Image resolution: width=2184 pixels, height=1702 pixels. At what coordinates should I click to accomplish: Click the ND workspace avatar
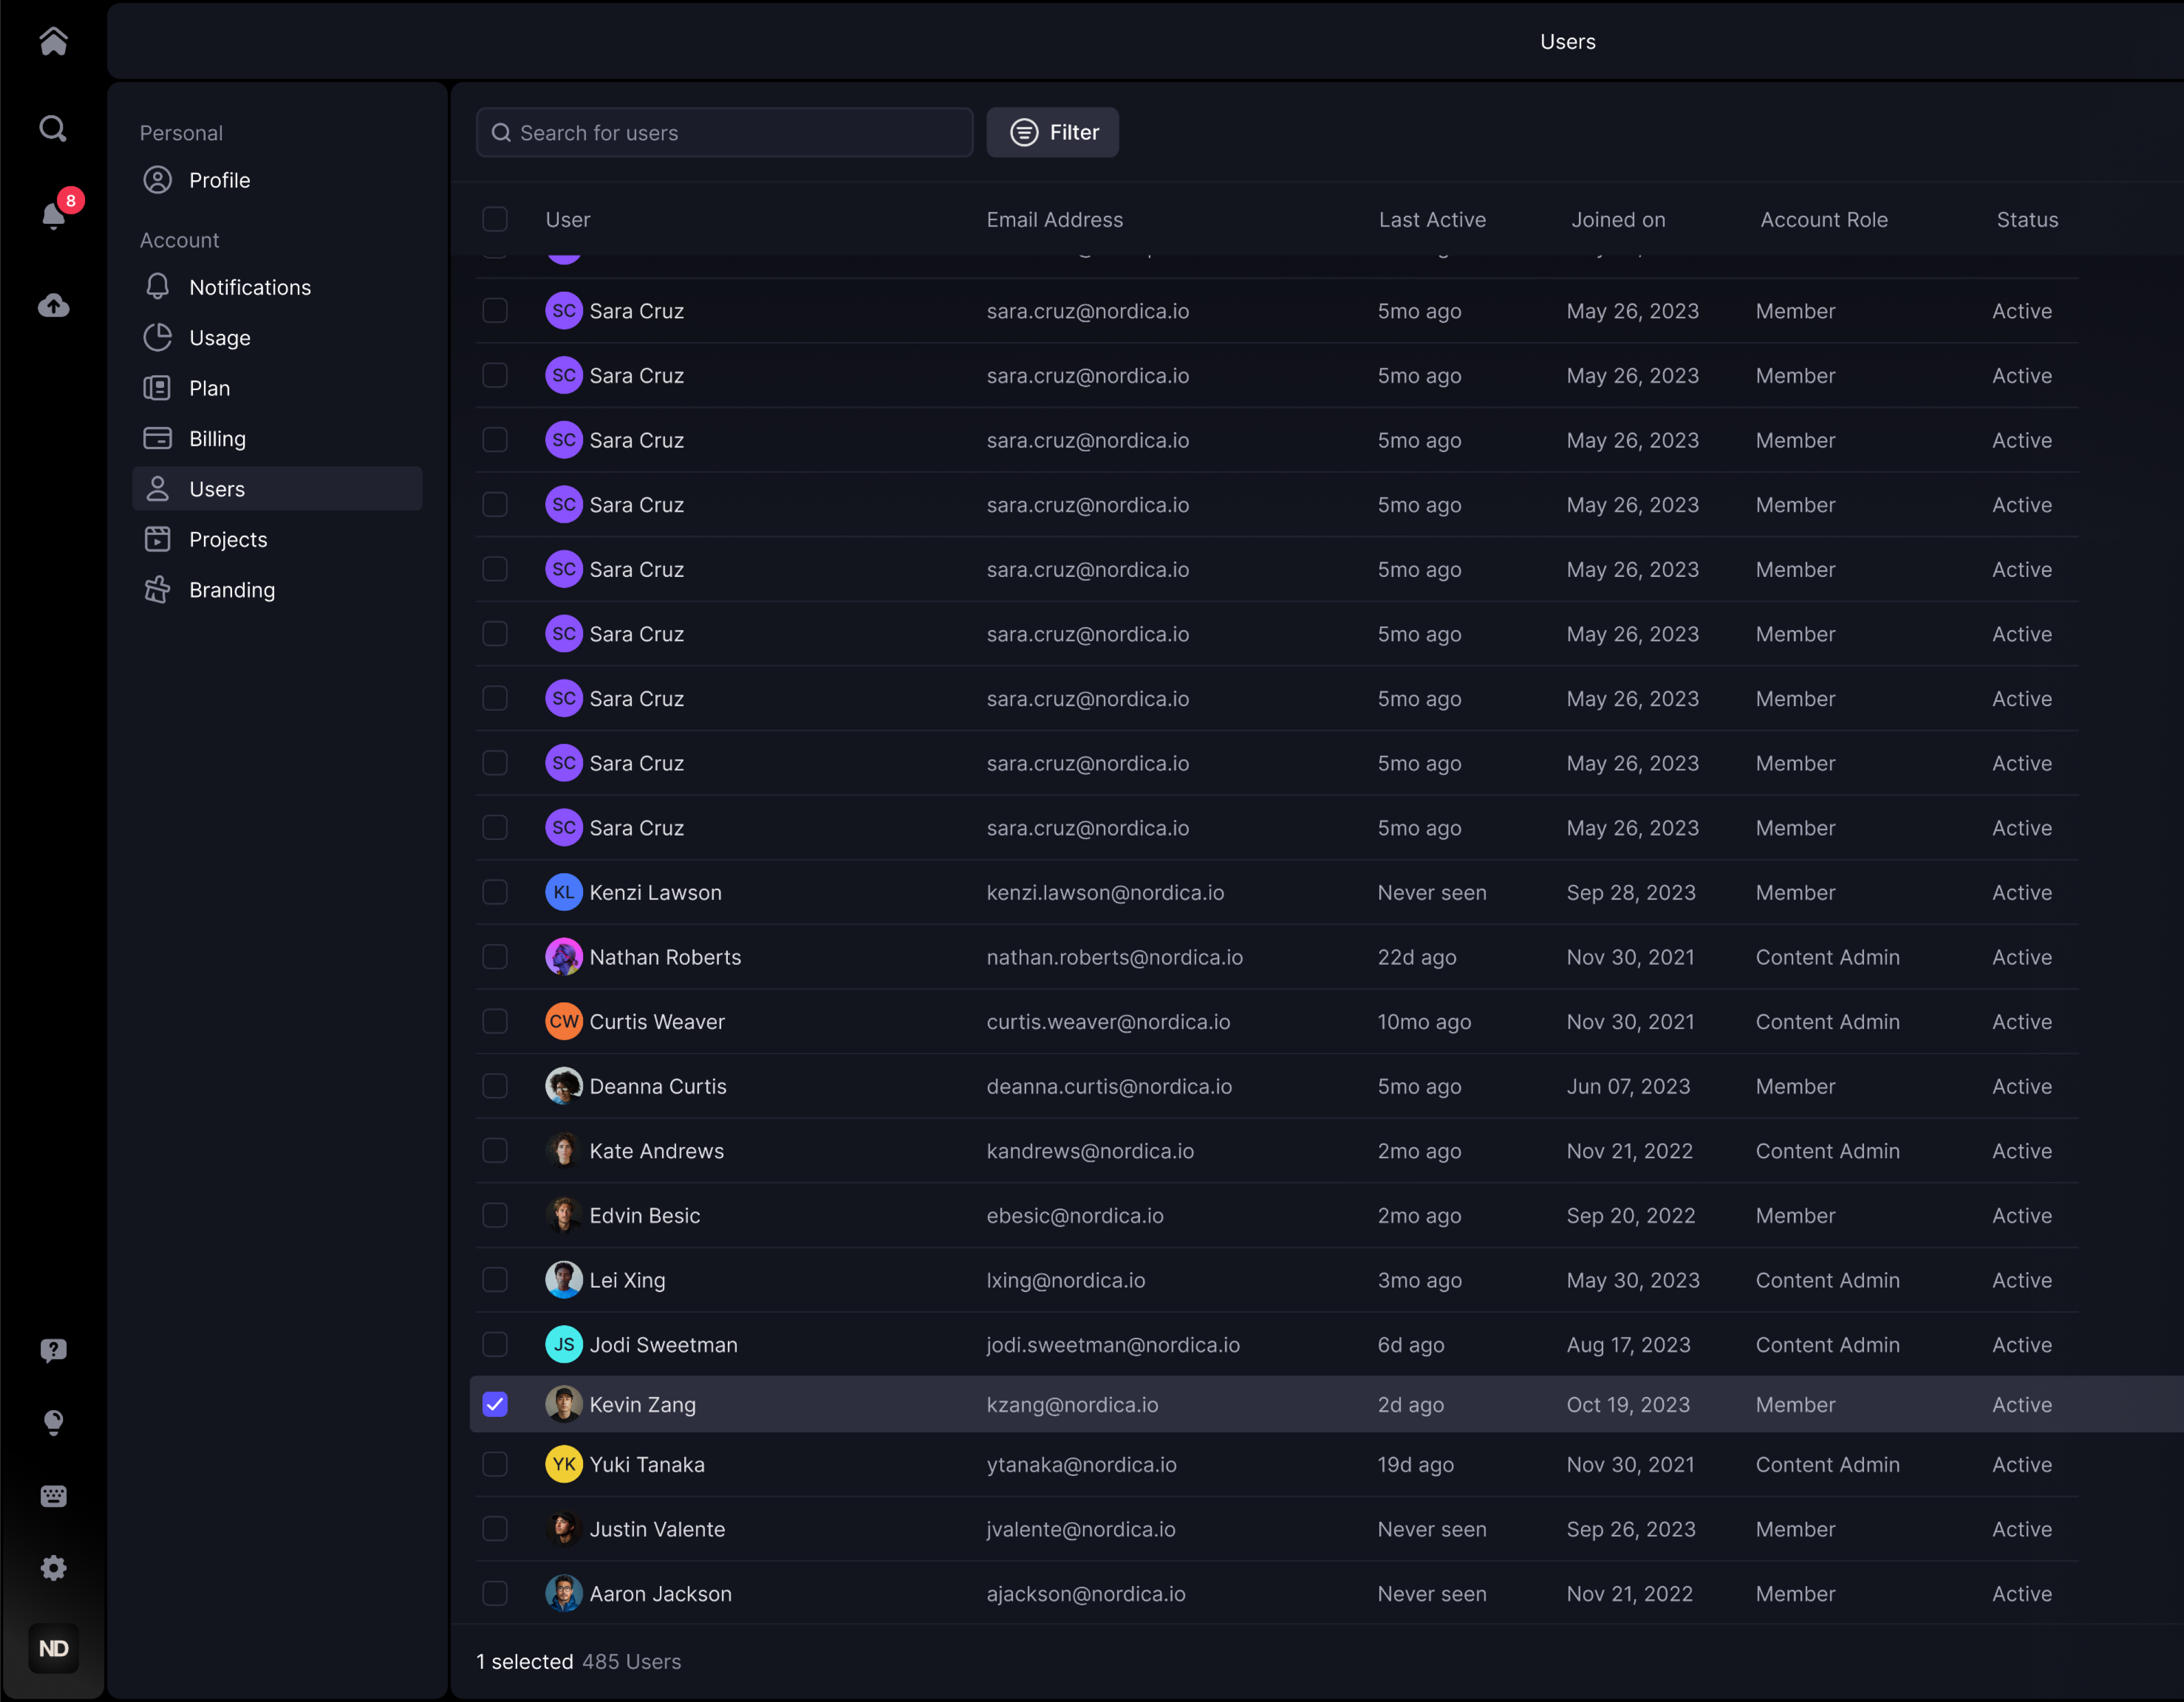coord(53,1648)
